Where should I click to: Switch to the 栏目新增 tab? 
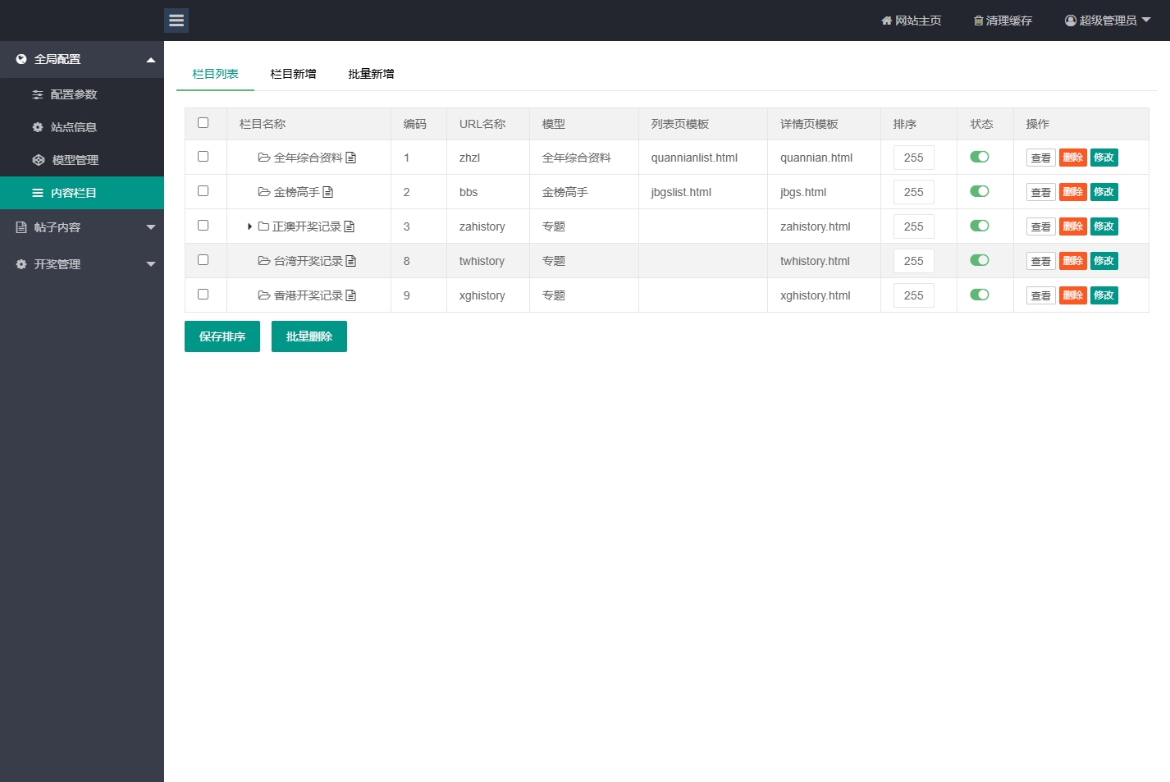(293, 74)
